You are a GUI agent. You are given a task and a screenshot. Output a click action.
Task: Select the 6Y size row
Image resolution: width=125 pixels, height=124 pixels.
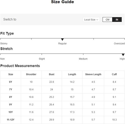click(62, 82)
